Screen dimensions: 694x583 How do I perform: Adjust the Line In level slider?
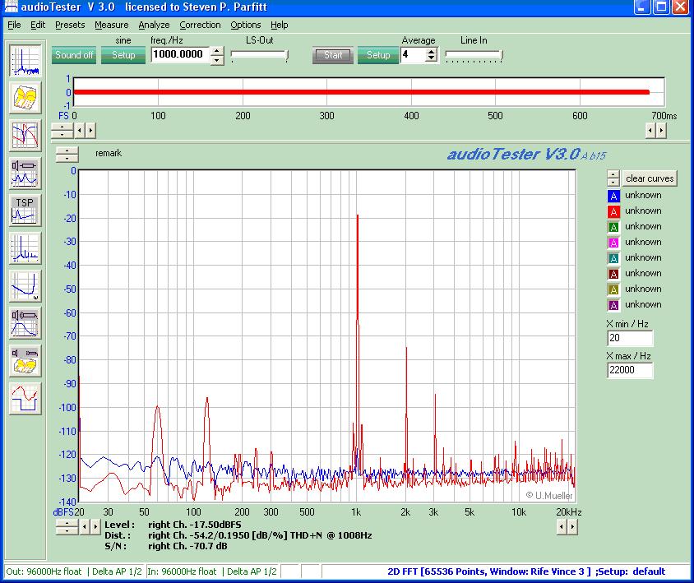pos(474,55)
